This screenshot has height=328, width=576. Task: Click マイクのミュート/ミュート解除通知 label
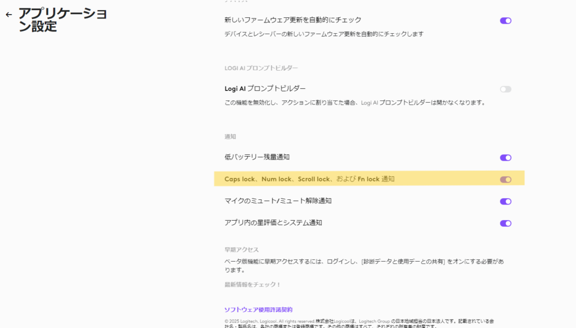click(278, 201)
